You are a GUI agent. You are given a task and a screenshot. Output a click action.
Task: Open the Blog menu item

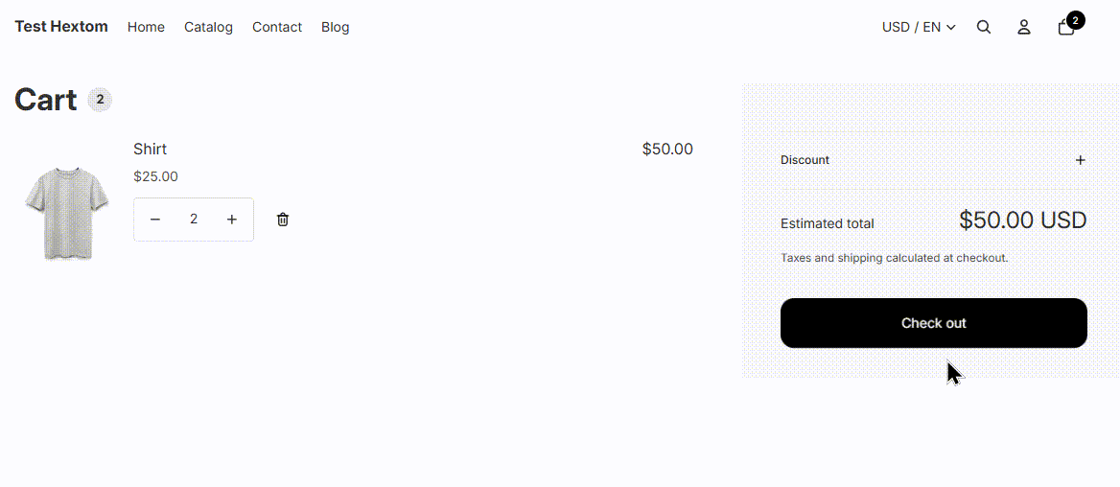tap(335, 27)
